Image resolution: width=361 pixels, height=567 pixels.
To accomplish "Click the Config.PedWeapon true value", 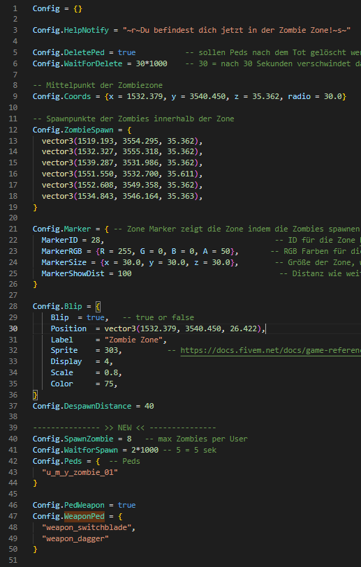I will click(x=126, y=505).
